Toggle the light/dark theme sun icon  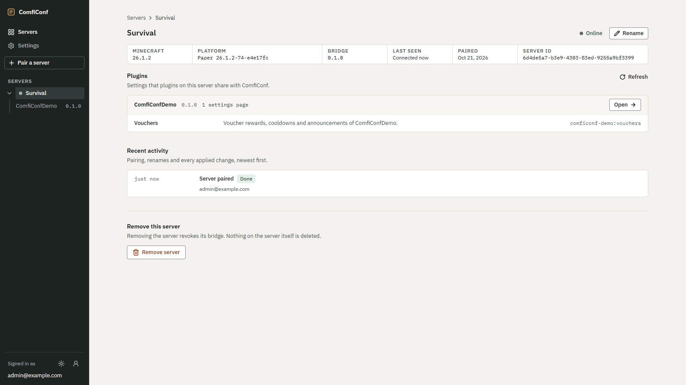[x=61, y=364]
